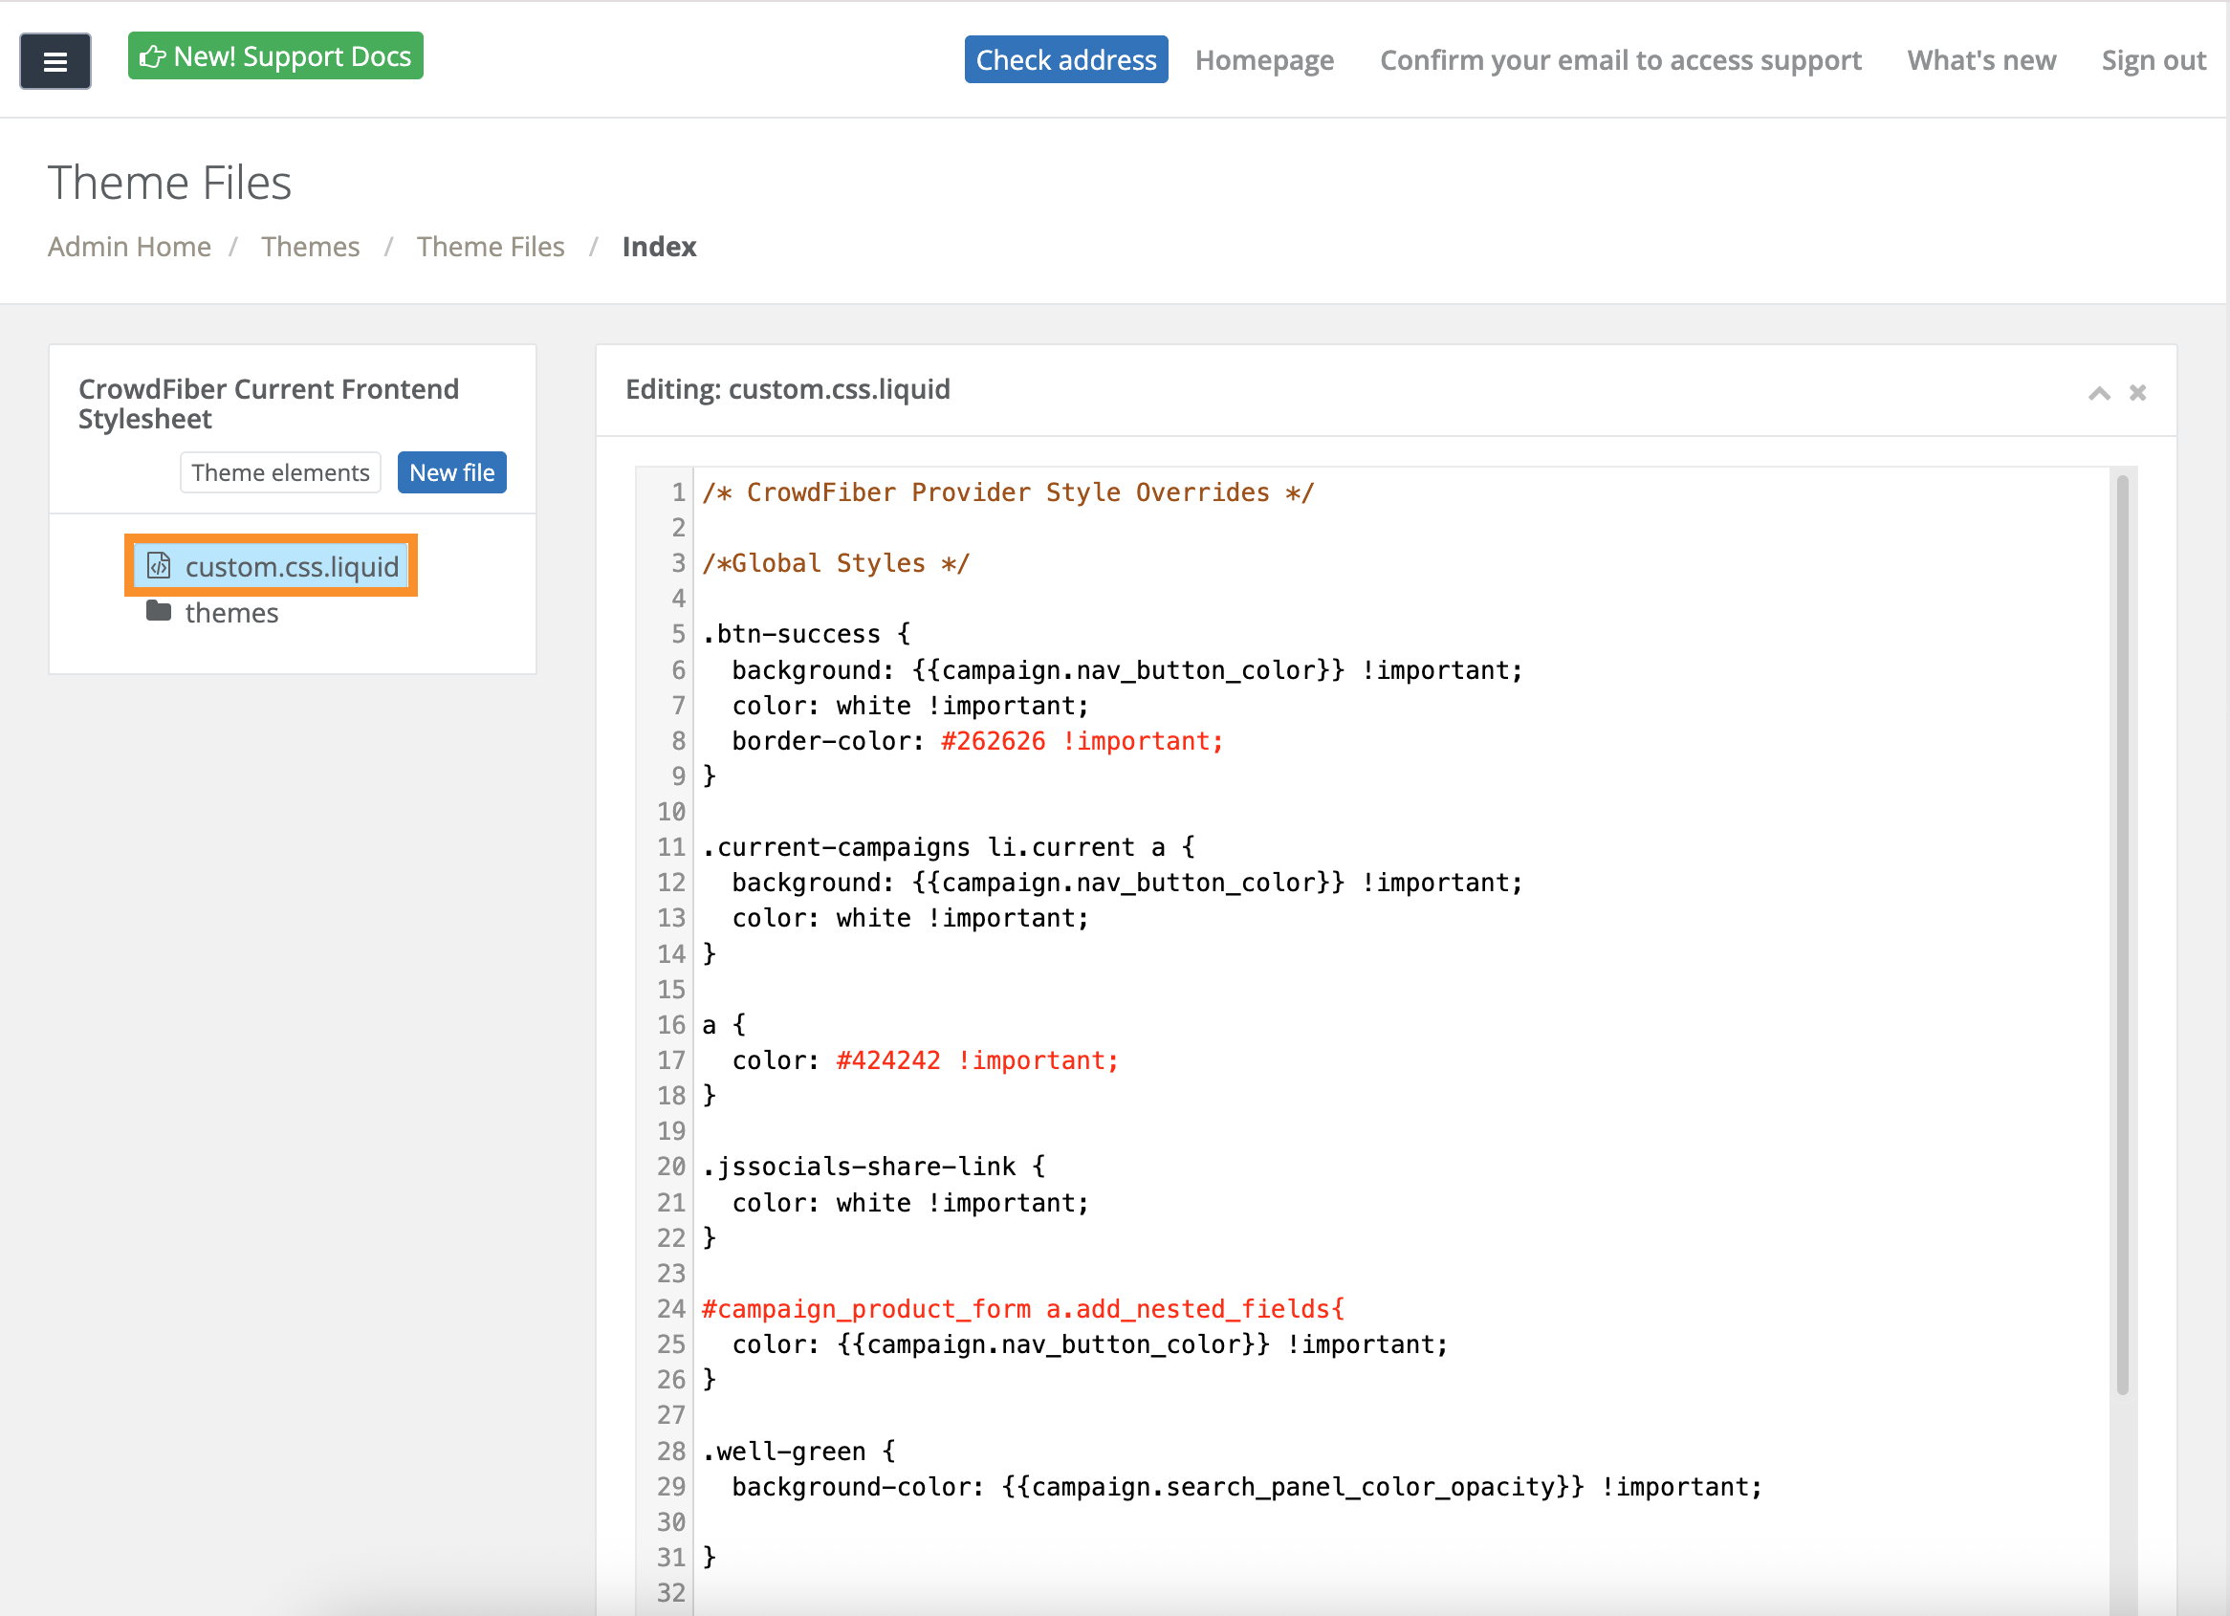Navigate to Admin Home breadcrumb
This screenshot has width=2230, height=1616.
tap(130, 247)
